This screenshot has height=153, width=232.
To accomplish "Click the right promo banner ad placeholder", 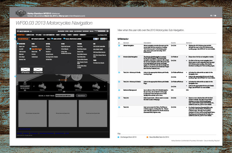I will pyautogui.click(x=93, y=113).
